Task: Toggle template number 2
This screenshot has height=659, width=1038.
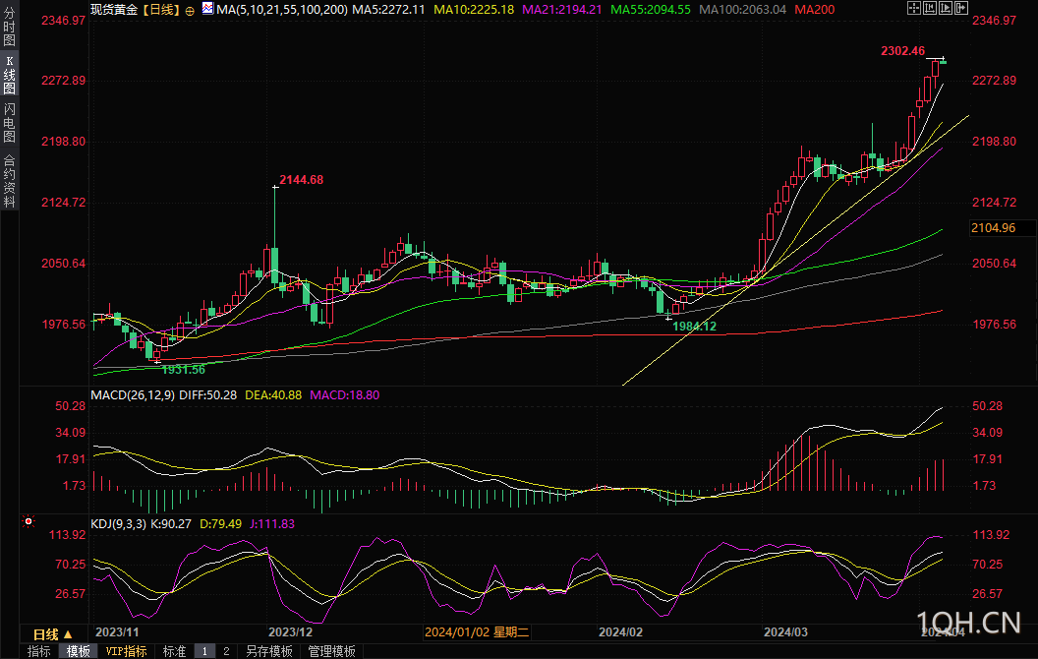Action: (x=226, y=651)
